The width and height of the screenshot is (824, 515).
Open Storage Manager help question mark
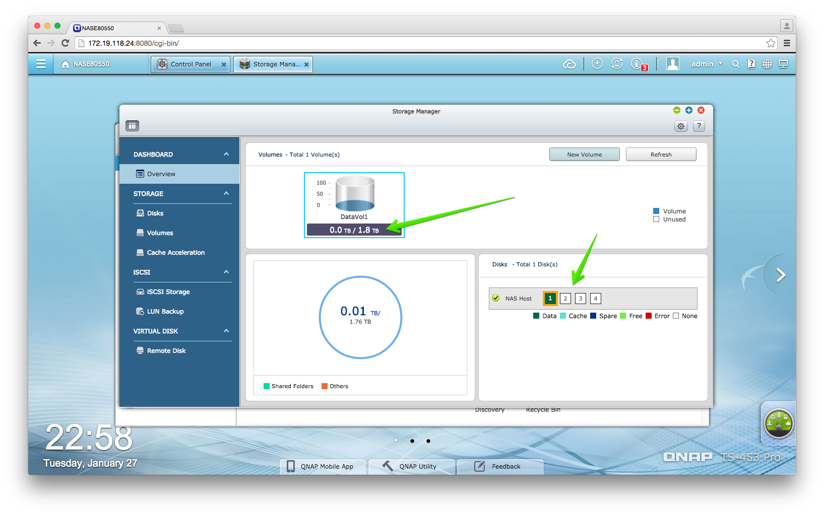pos(699,126)
